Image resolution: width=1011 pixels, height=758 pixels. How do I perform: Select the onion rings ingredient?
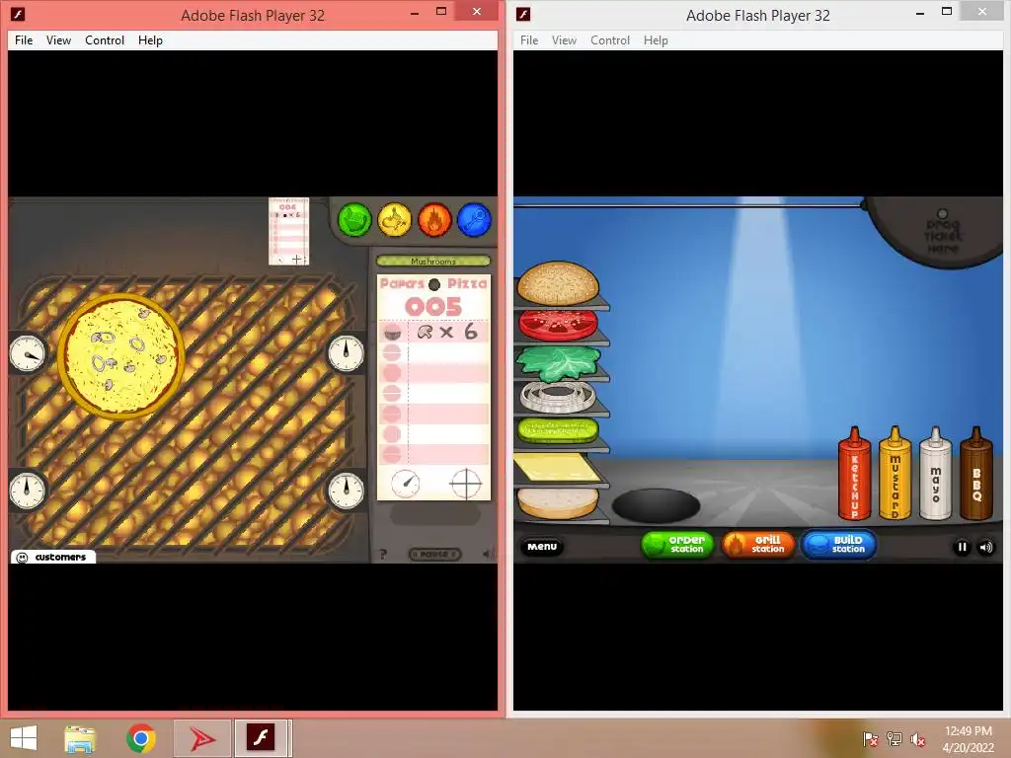pos(559,397)
